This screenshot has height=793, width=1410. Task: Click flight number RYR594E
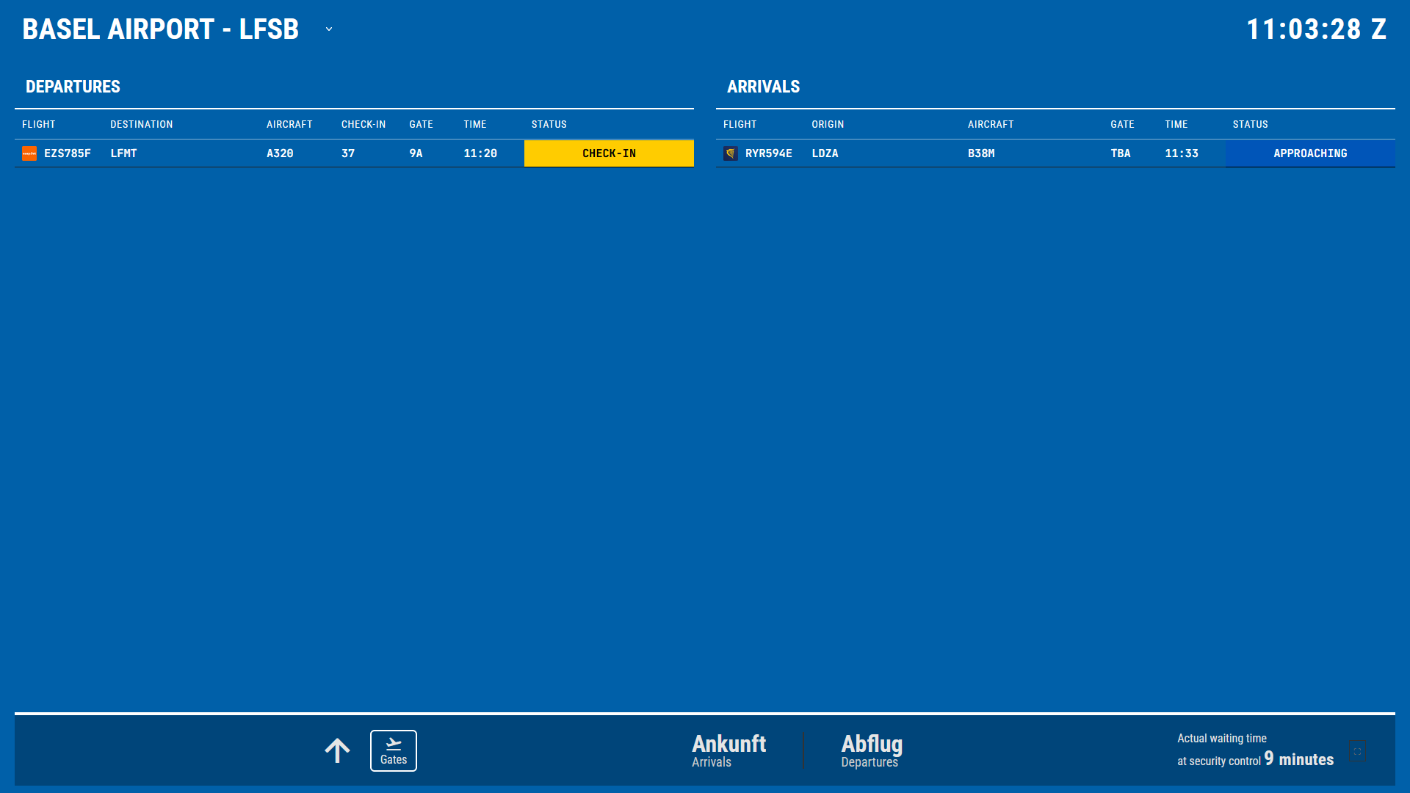point(769,153)
